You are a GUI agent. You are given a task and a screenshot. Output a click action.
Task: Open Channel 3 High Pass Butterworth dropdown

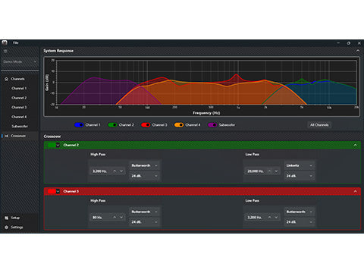[x=144, y=212]
